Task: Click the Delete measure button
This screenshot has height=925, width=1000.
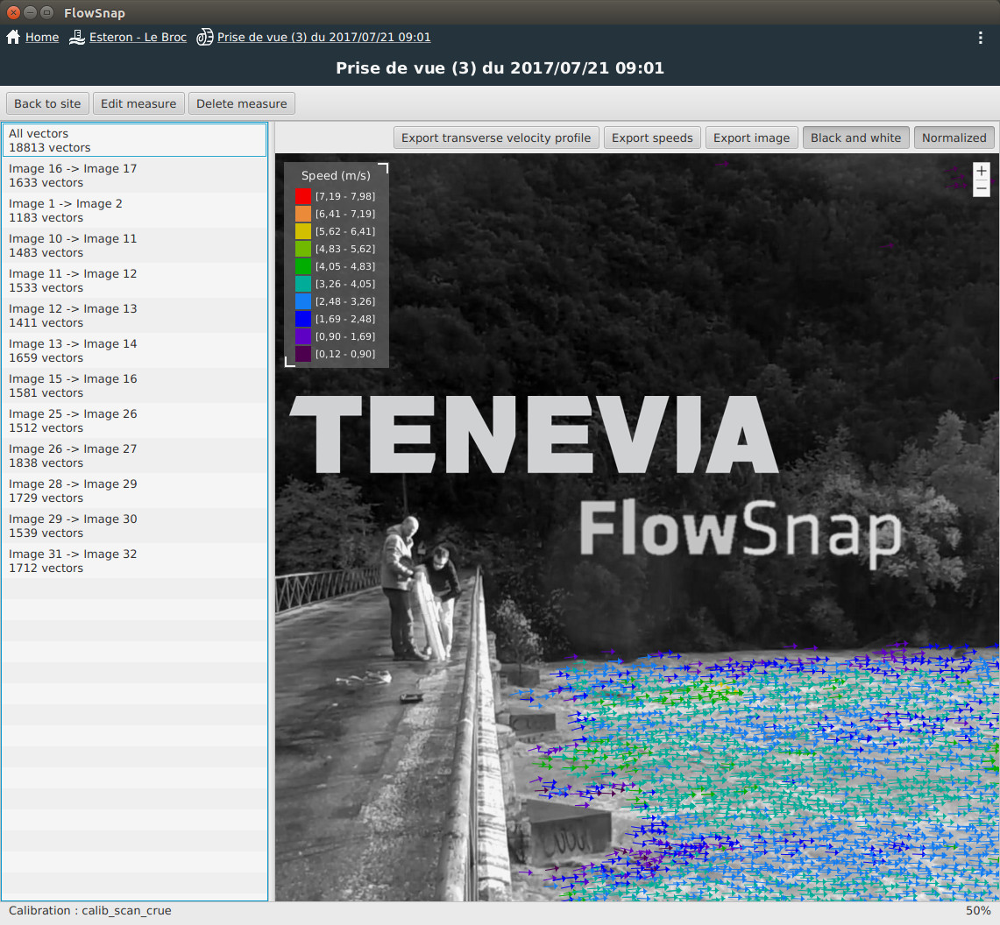Action: [x=242, y=103]
